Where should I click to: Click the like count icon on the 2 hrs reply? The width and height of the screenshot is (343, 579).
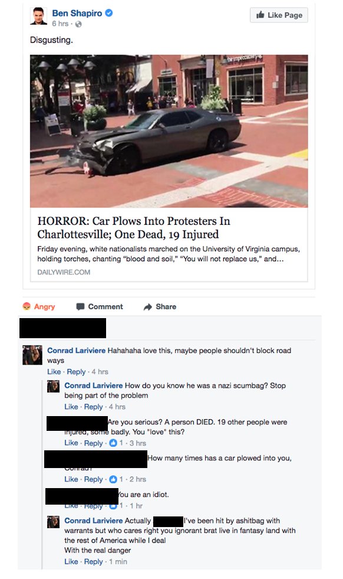(x=113, y=479)
